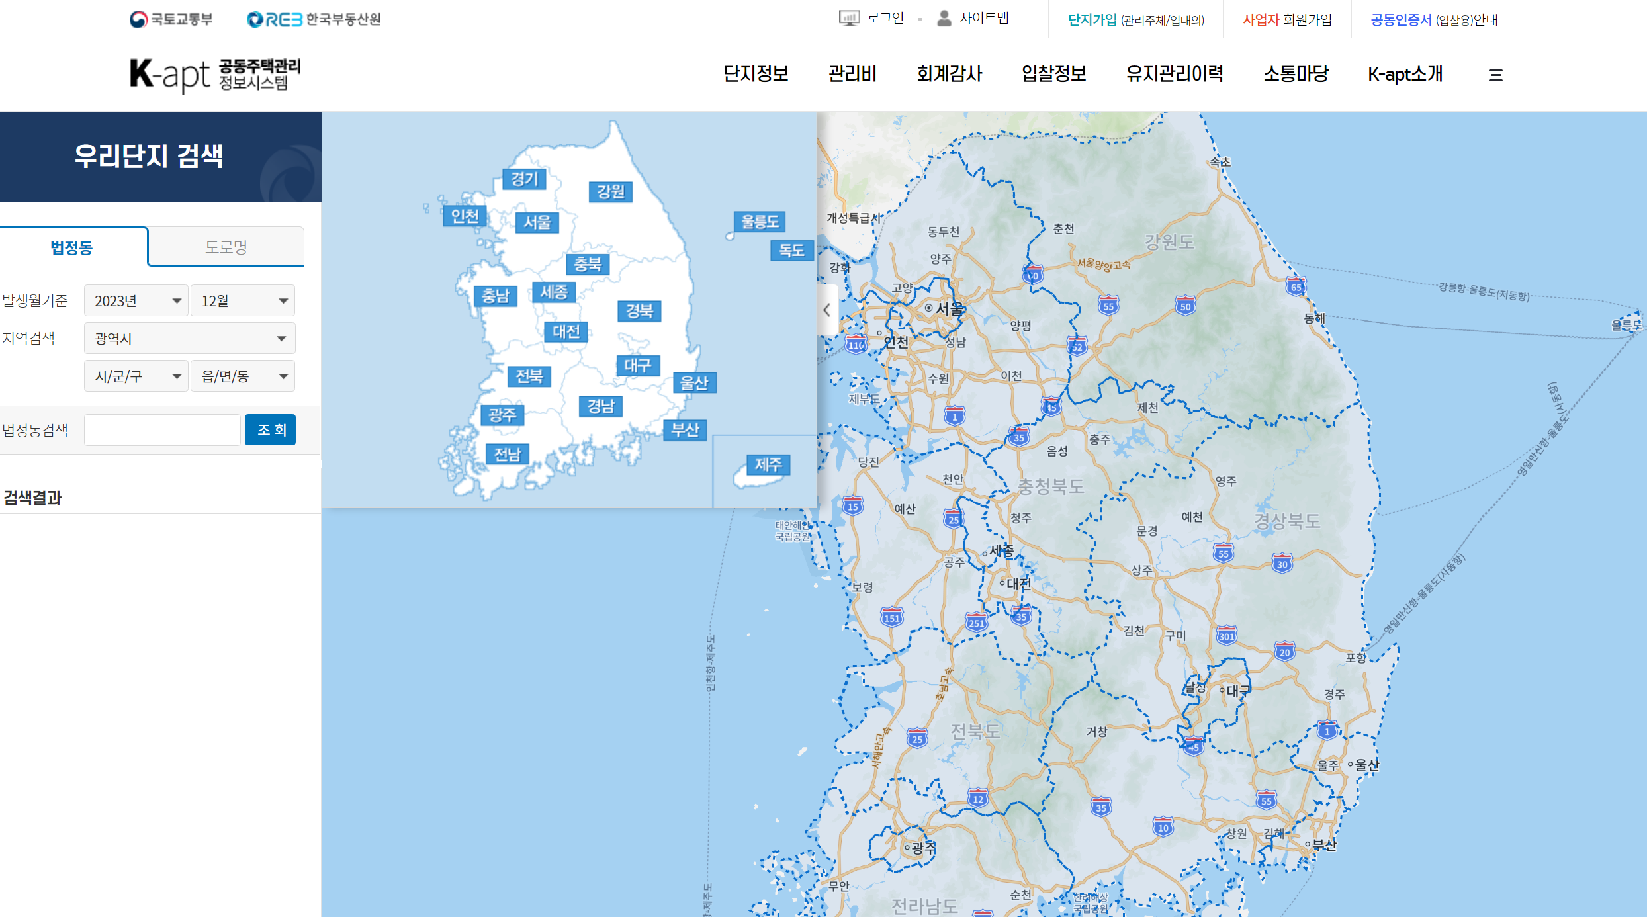This screenshot has width=1647, height=917.
Task: Open the hamburger menu icon
Action: 1495,75
